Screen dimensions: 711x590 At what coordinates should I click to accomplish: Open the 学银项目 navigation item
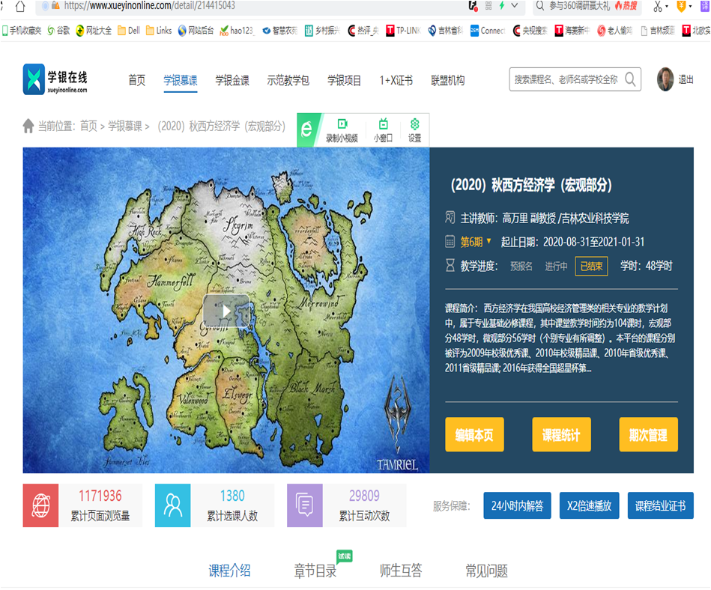pyautogui.click(x=345, y=81)
